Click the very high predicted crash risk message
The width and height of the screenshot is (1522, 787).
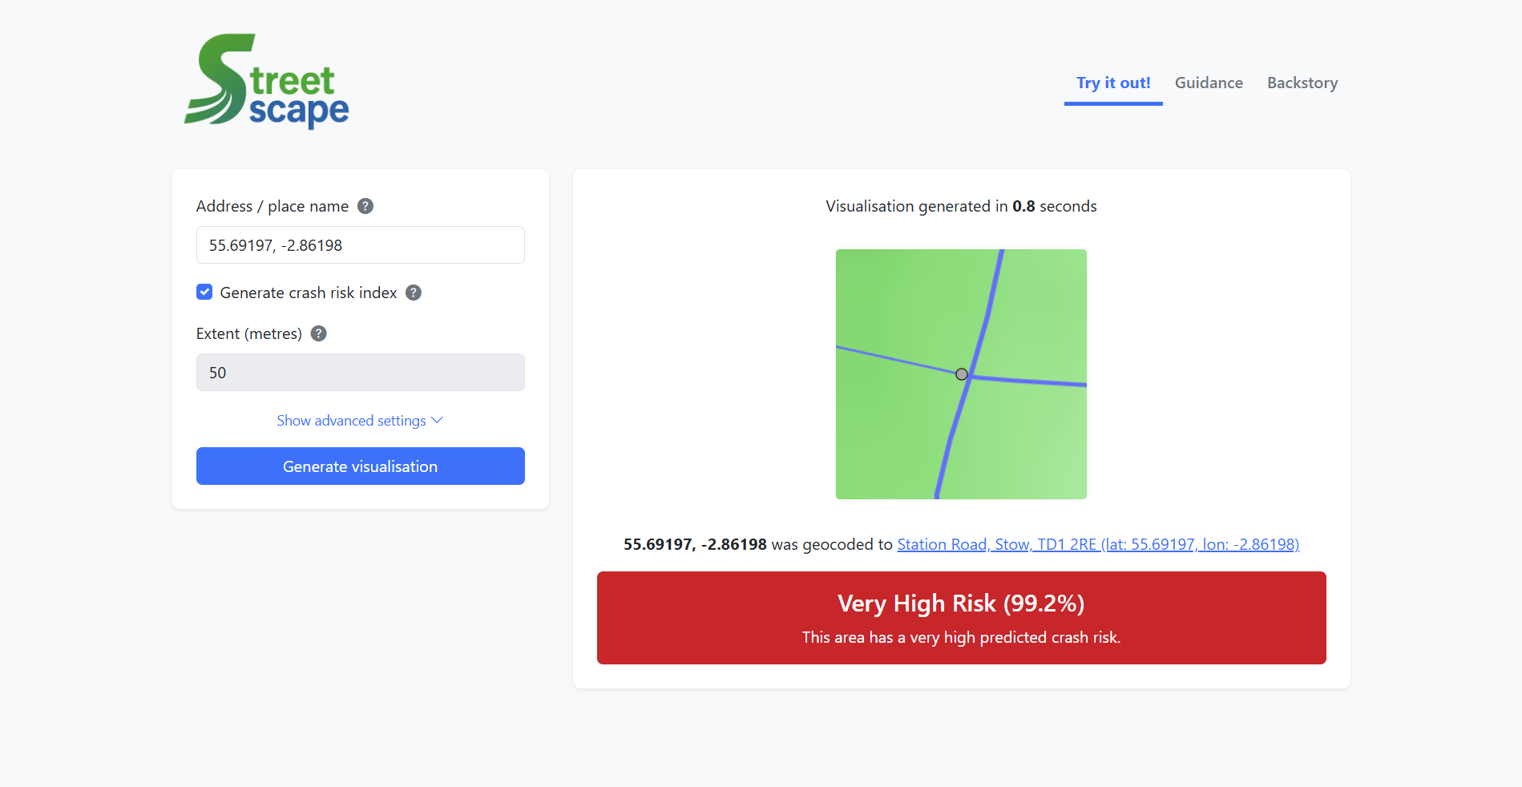961,637
